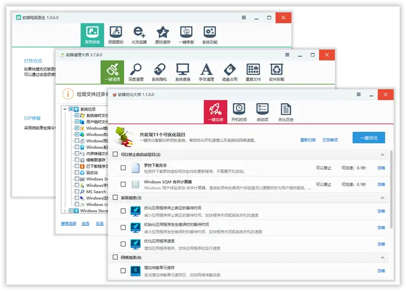Click 忽略 link for 罗技下载助手
Viewport: 406px width, 291px height.
[381, 168]
